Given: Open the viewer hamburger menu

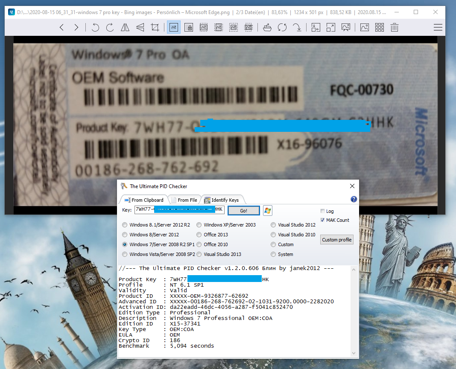Looking at the screenshot, I should [438, 28].
